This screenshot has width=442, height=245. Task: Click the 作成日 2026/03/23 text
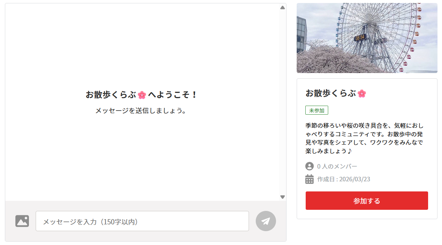pyautogui.click(x=344, y=179)
